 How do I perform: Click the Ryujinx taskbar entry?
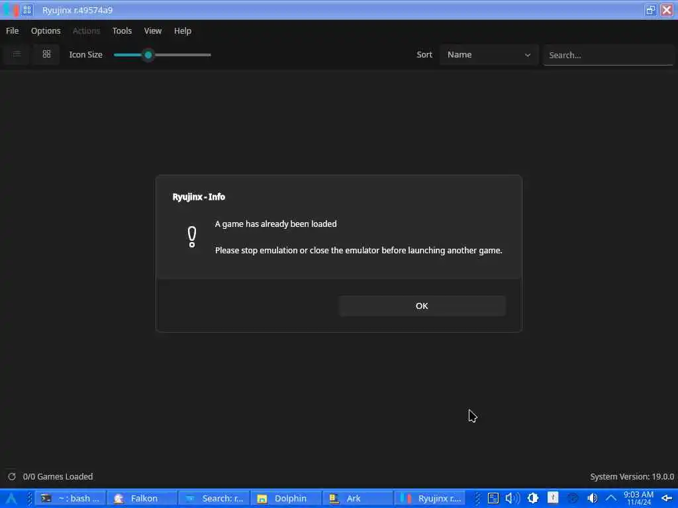click(x=430, y=498)
